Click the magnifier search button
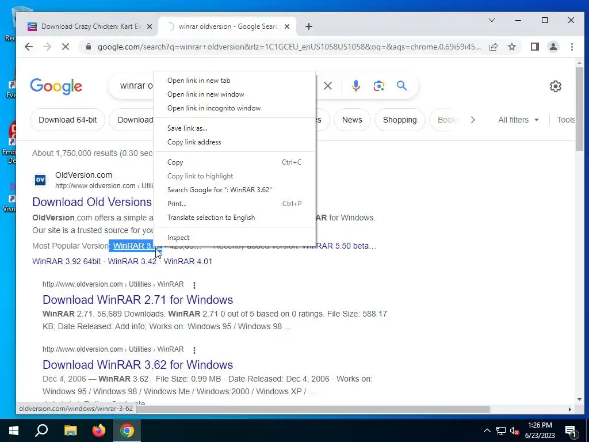589x442 pixels. point(401,86)
